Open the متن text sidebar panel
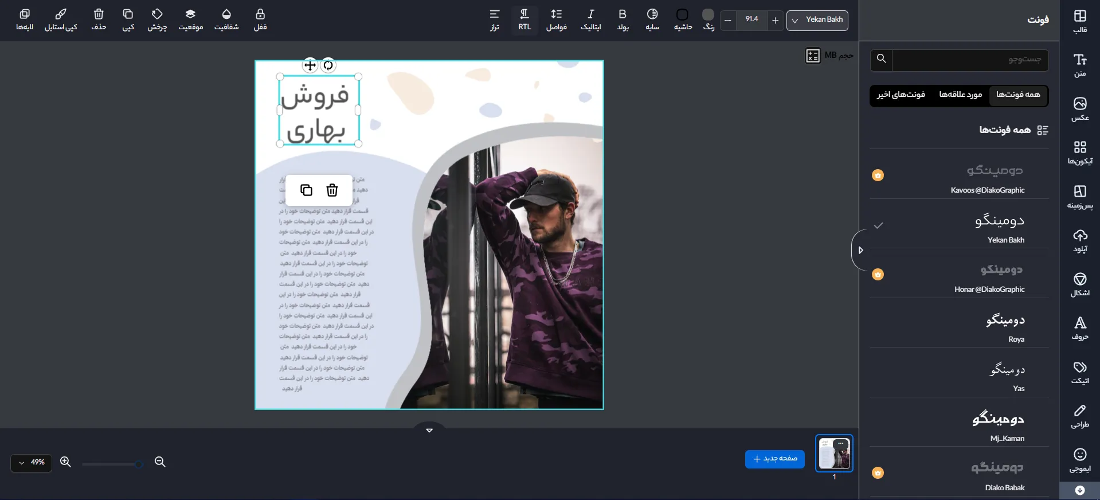Screen dimensions: 1100x500 pyautogui.click(x=1080, y=65)
